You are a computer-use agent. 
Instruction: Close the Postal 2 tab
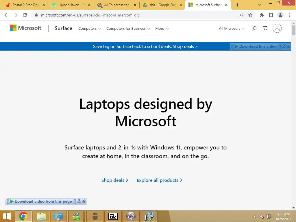[44, 5]
